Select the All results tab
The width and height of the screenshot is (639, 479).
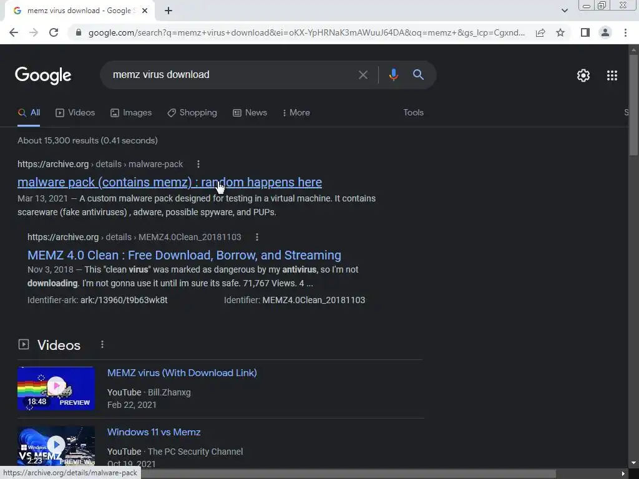pos(29,113)
